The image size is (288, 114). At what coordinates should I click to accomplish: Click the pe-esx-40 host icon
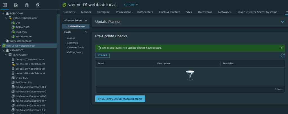[13, 73]
